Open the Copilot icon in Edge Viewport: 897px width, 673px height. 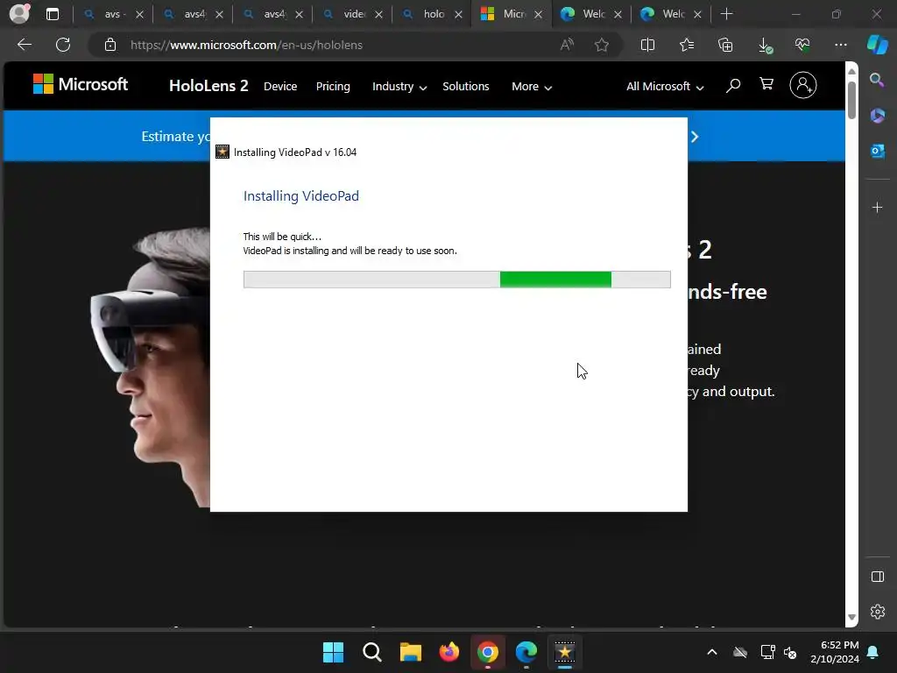coord(878,45)
